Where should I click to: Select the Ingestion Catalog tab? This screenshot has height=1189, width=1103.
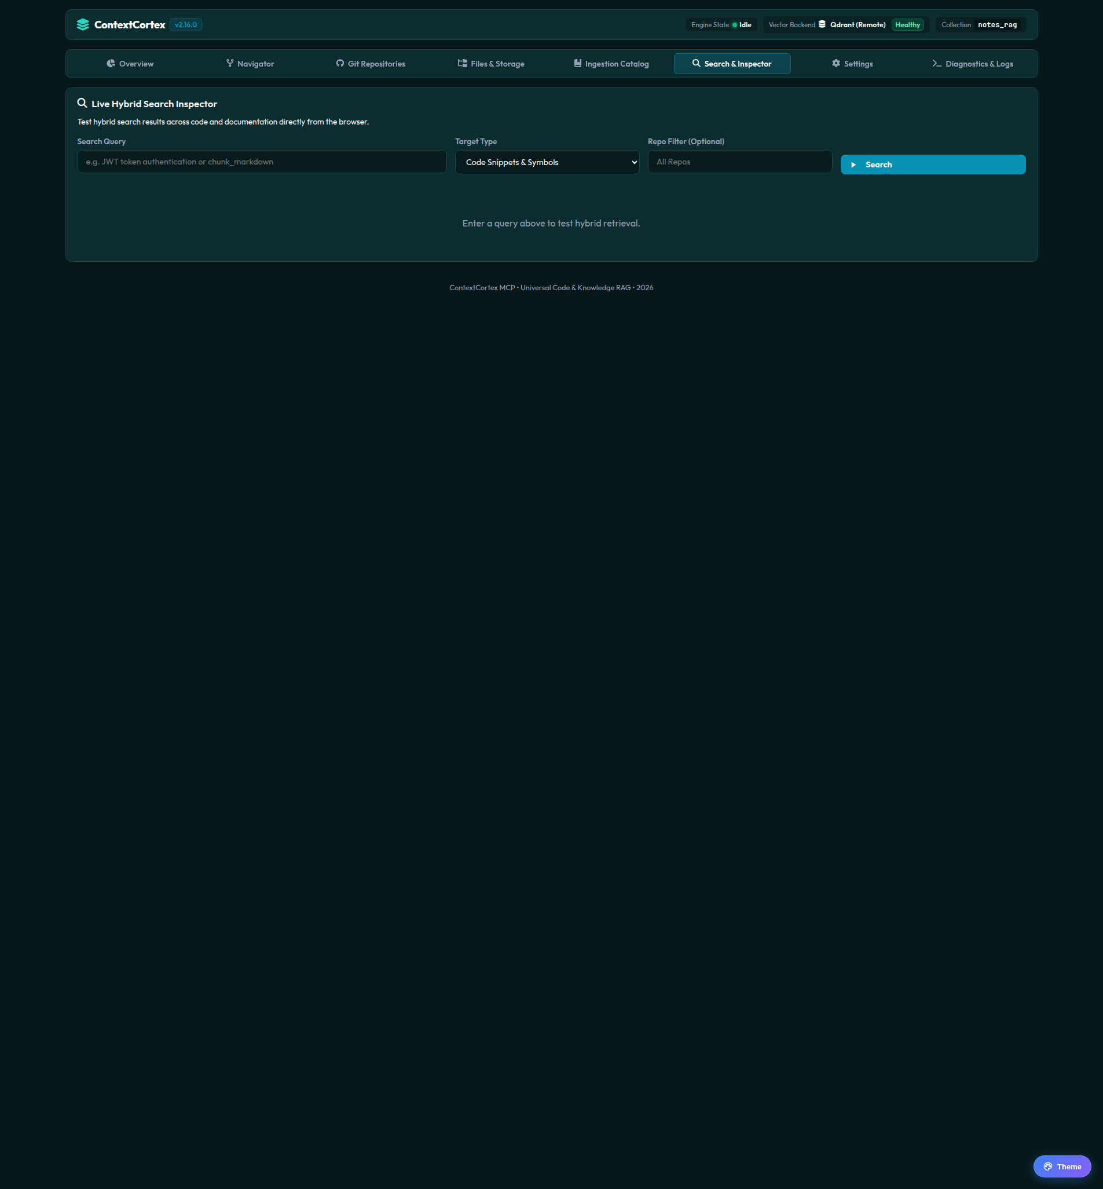click(612, 64)
